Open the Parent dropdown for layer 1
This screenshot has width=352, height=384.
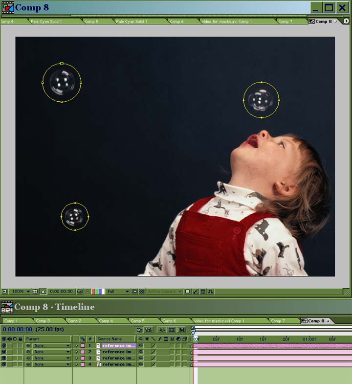pos(52,345)
